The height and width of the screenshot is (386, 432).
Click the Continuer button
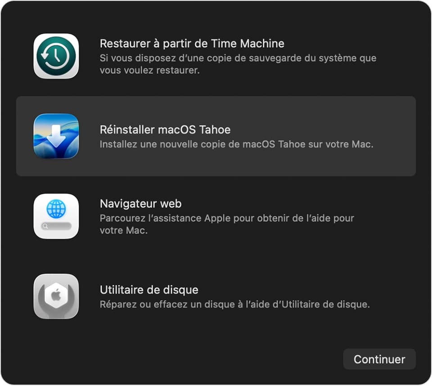click(379, 359)
